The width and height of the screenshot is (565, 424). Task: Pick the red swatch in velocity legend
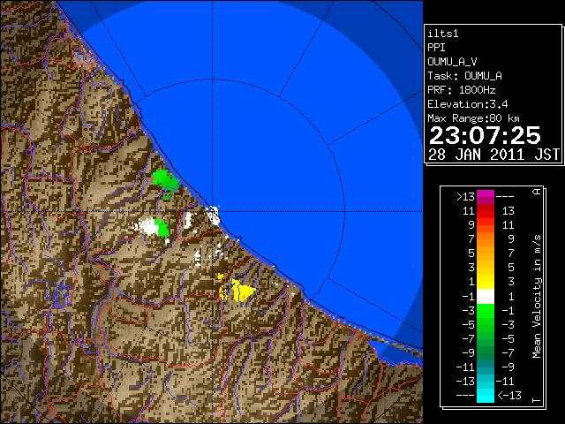(486, 211)
